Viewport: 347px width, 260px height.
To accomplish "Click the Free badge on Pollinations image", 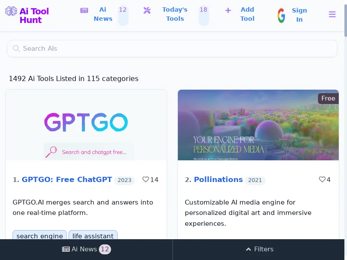I will coord(328,98).
